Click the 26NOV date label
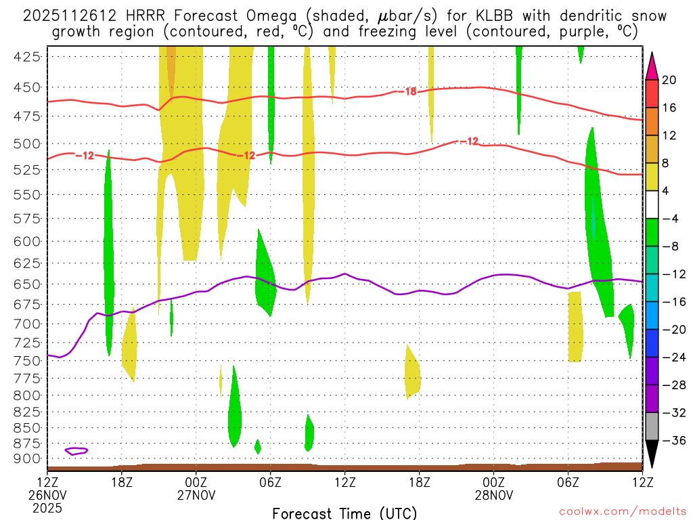This screenshot has height=520, width=693. click(47, 495)
